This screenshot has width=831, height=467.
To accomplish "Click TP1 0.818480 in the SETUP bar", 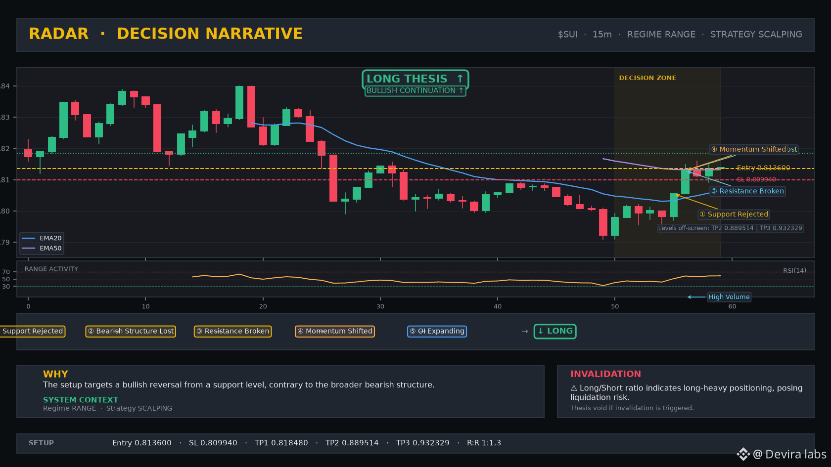I will (281, 443).
